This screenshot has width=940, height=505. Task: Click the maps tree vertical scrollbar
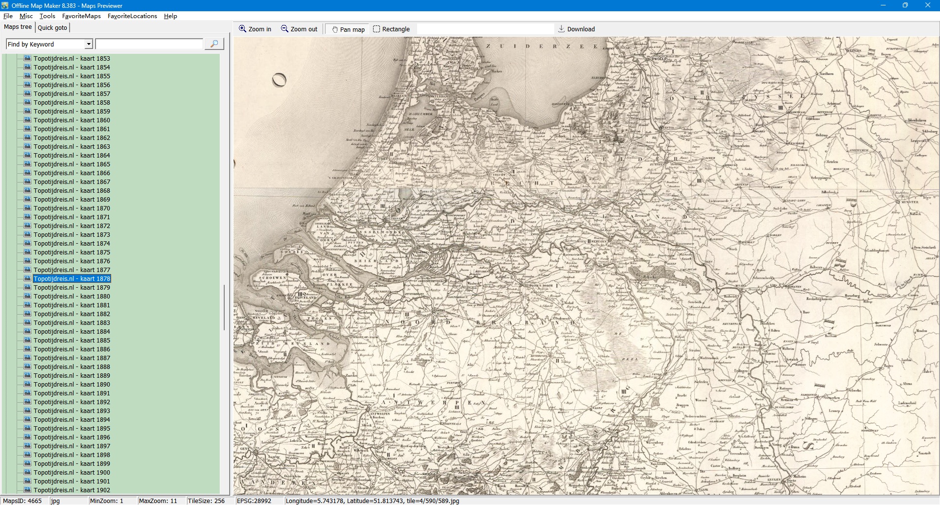tap(224, 307)
